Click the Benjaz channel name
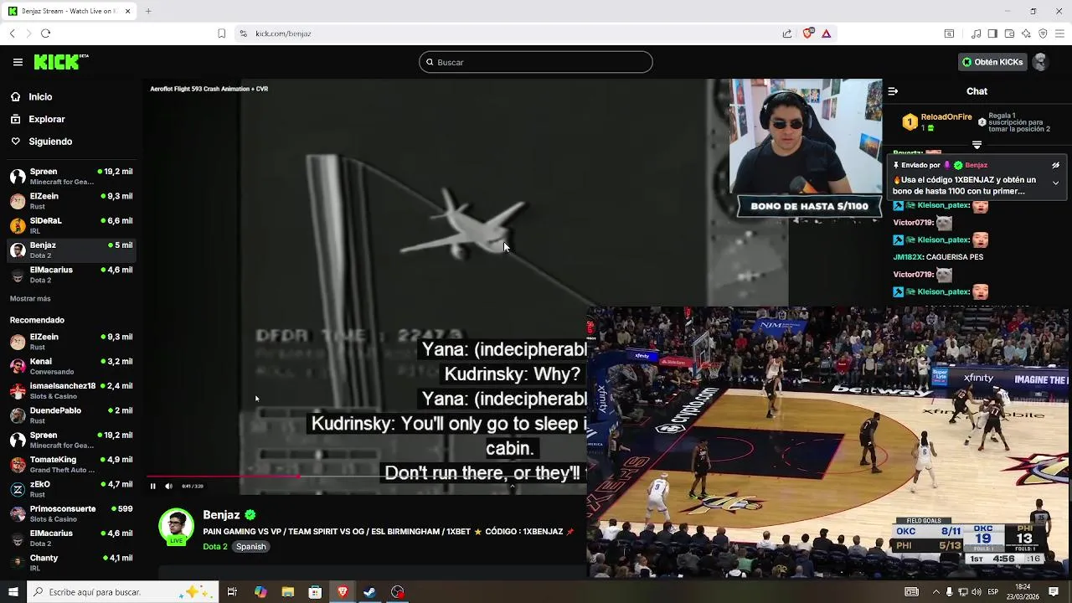1072x603 pixels. (x=221, y=515)
